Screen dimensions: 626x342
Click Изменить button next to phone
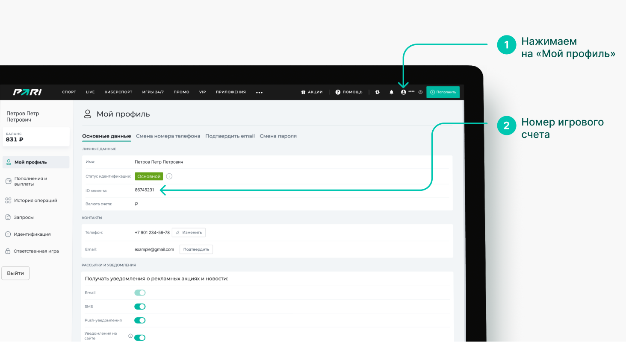pos(189,232)
